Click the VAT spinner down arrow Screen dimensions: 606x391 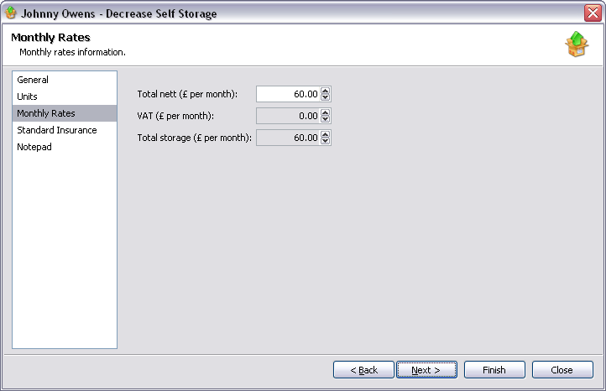click(326, 120)
